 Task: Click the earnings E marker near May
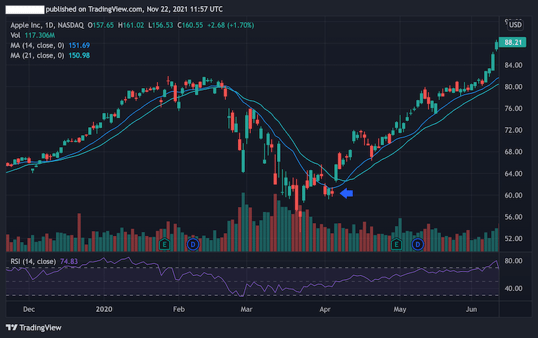point(397,244)
